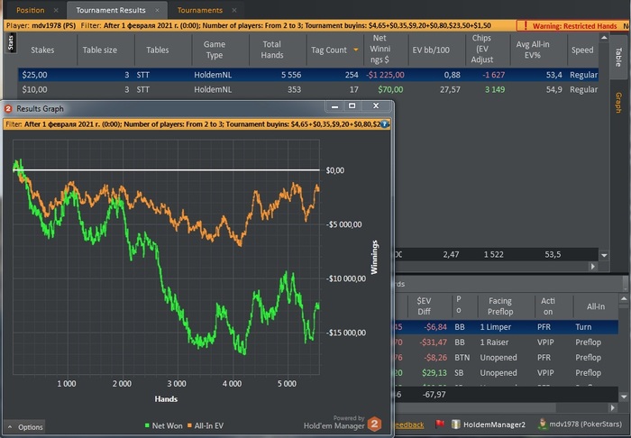This screenshot has width=631, height=438.
Task: Click the hands list horizontal scroll right arrow
Action: 612,408
